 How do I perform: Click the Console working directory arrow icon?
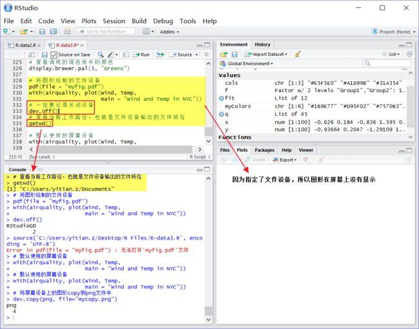click(41, 169)
